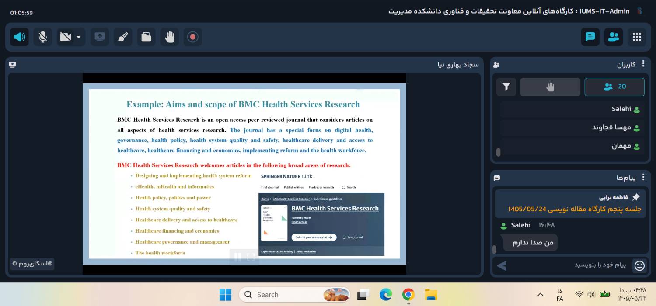656x306 pixels.
Task: Open pinned message جلسه پنجم کارگاه مقاله نویسی
Action: (575, 209)
